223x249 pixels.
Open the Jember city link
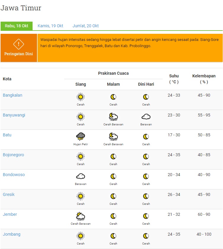[10, 214]
